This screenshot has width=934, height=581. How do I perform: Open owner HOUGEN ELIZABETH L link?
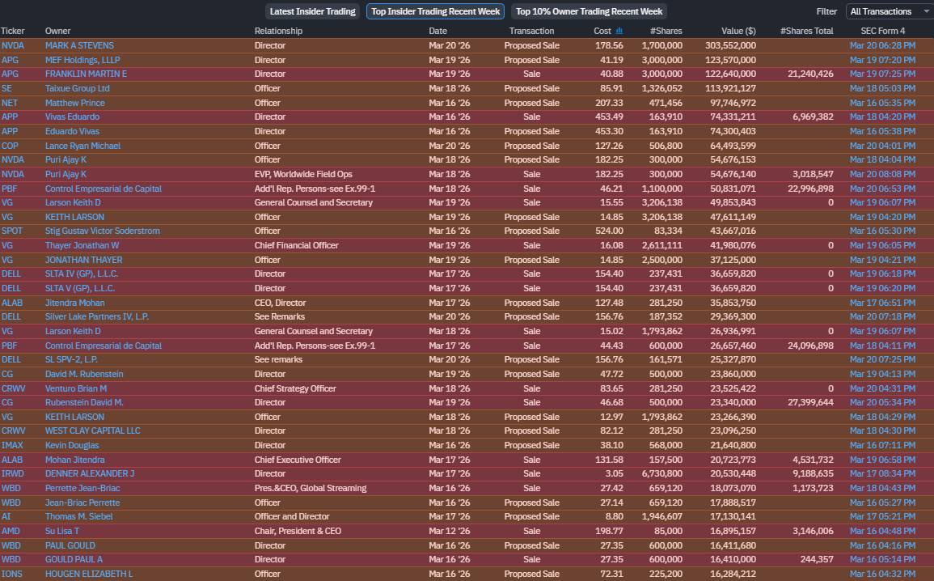point(89,574)
